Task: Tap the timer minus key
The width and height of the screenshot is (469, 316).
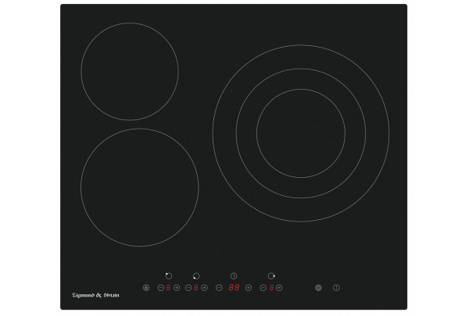Action: tap(219, 288)
